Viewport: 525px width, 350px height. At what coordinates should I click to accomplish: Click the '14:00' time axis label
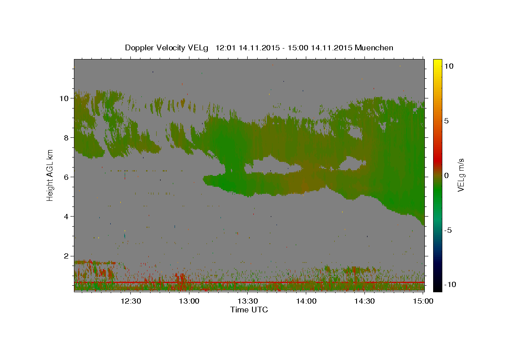point(306,301)
